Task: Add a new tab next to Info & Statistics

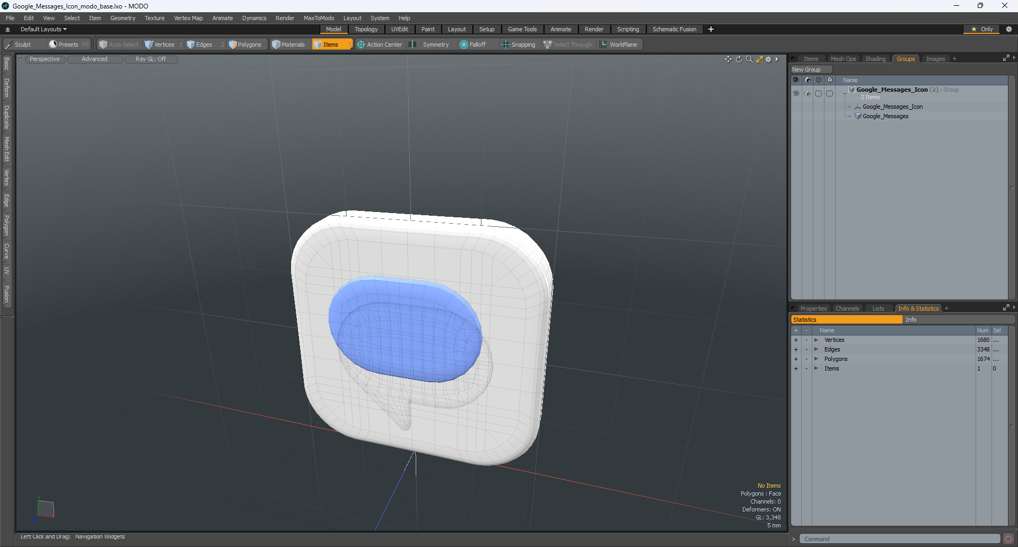Action: 946,308
